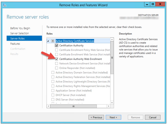Click the Previous button
168x125 pixels.
(x=96, y=117)
